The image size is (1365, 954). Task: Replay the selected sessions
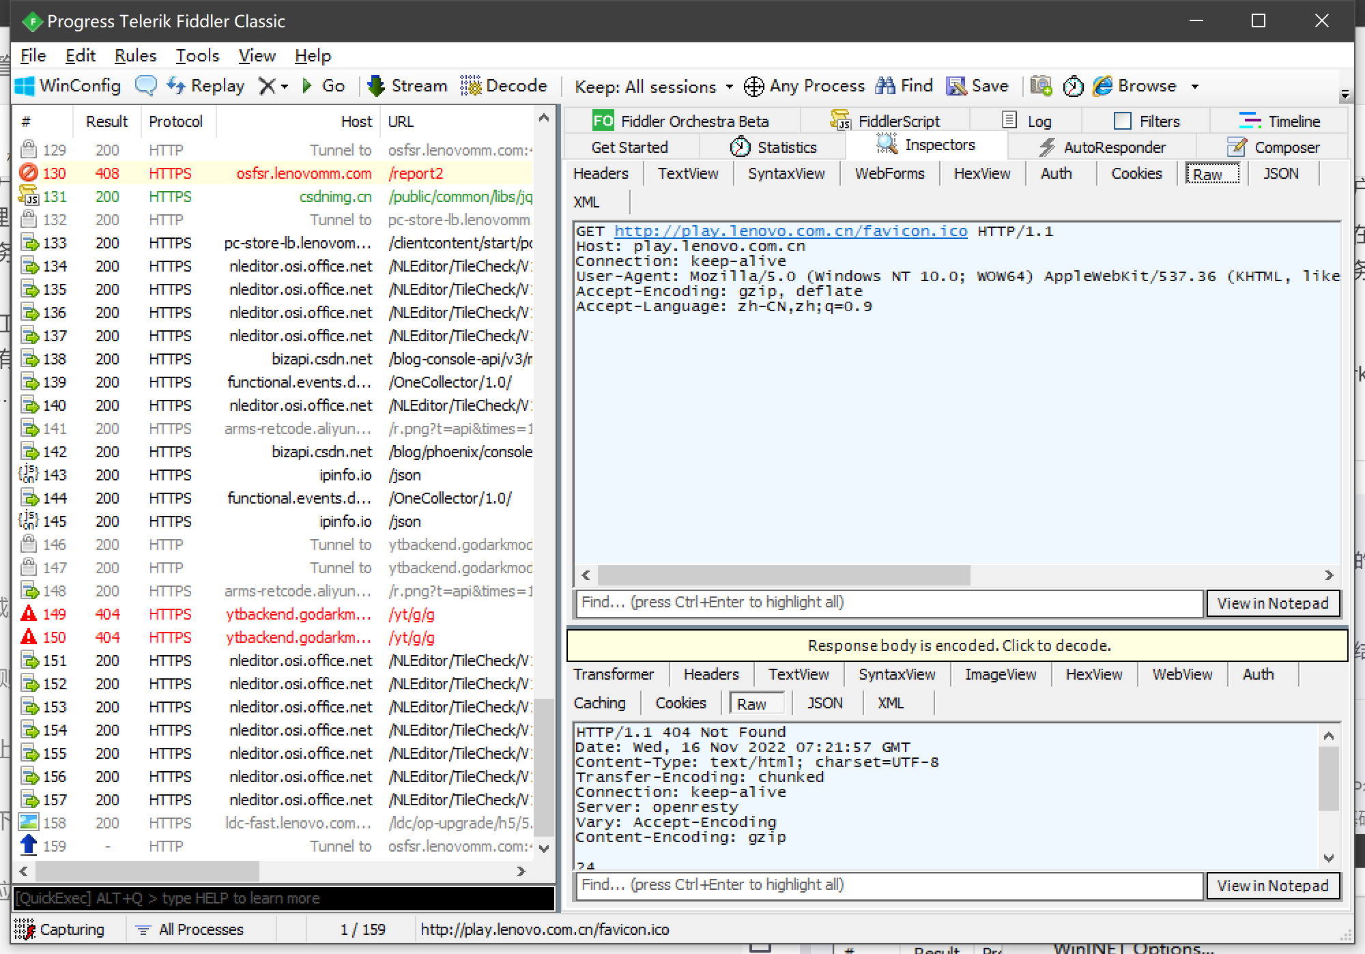[205, 86]
